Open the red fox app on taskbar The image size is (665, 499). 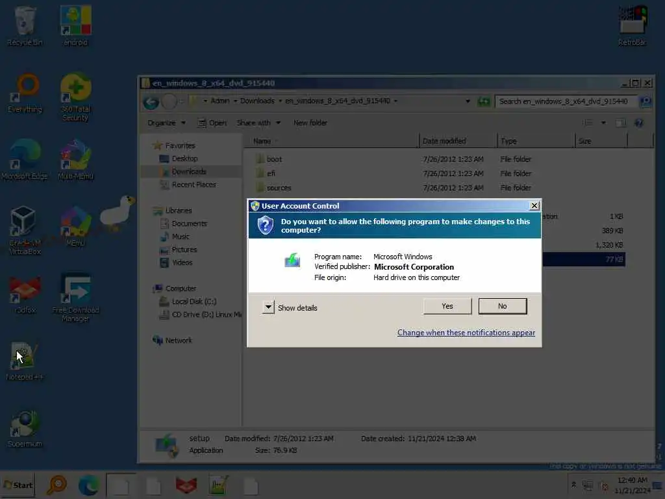186,485
